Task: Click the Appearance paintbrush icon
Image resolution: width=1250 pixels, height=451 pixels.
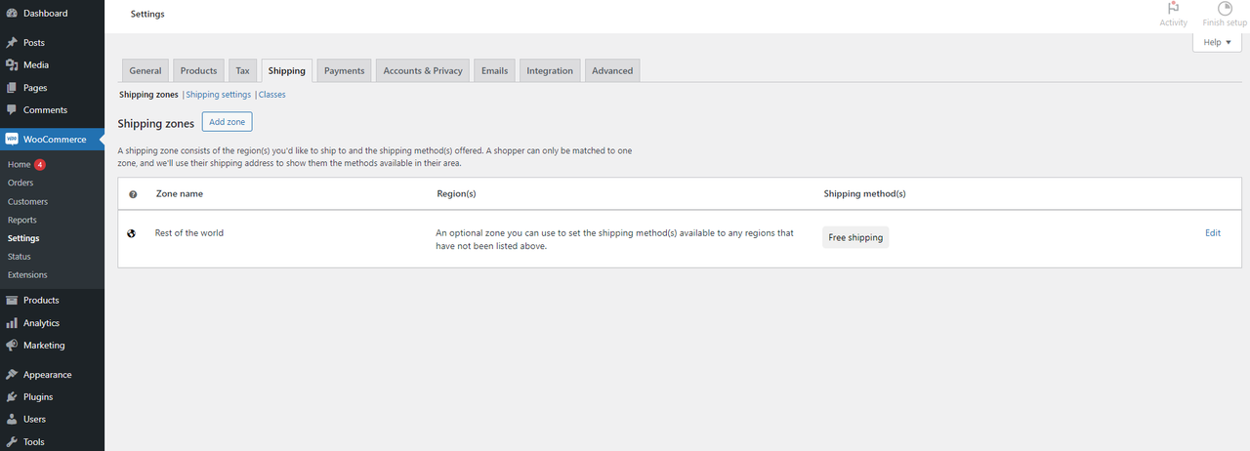Action: tap(12, 375)
